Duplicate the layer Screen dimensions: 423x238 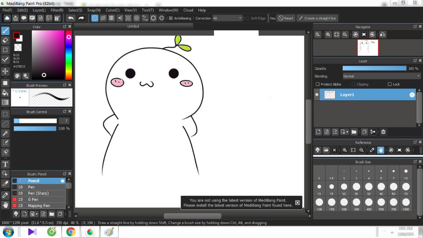click(364, 132)
